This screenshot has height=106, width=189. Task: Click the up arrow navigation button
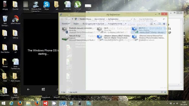72,19
